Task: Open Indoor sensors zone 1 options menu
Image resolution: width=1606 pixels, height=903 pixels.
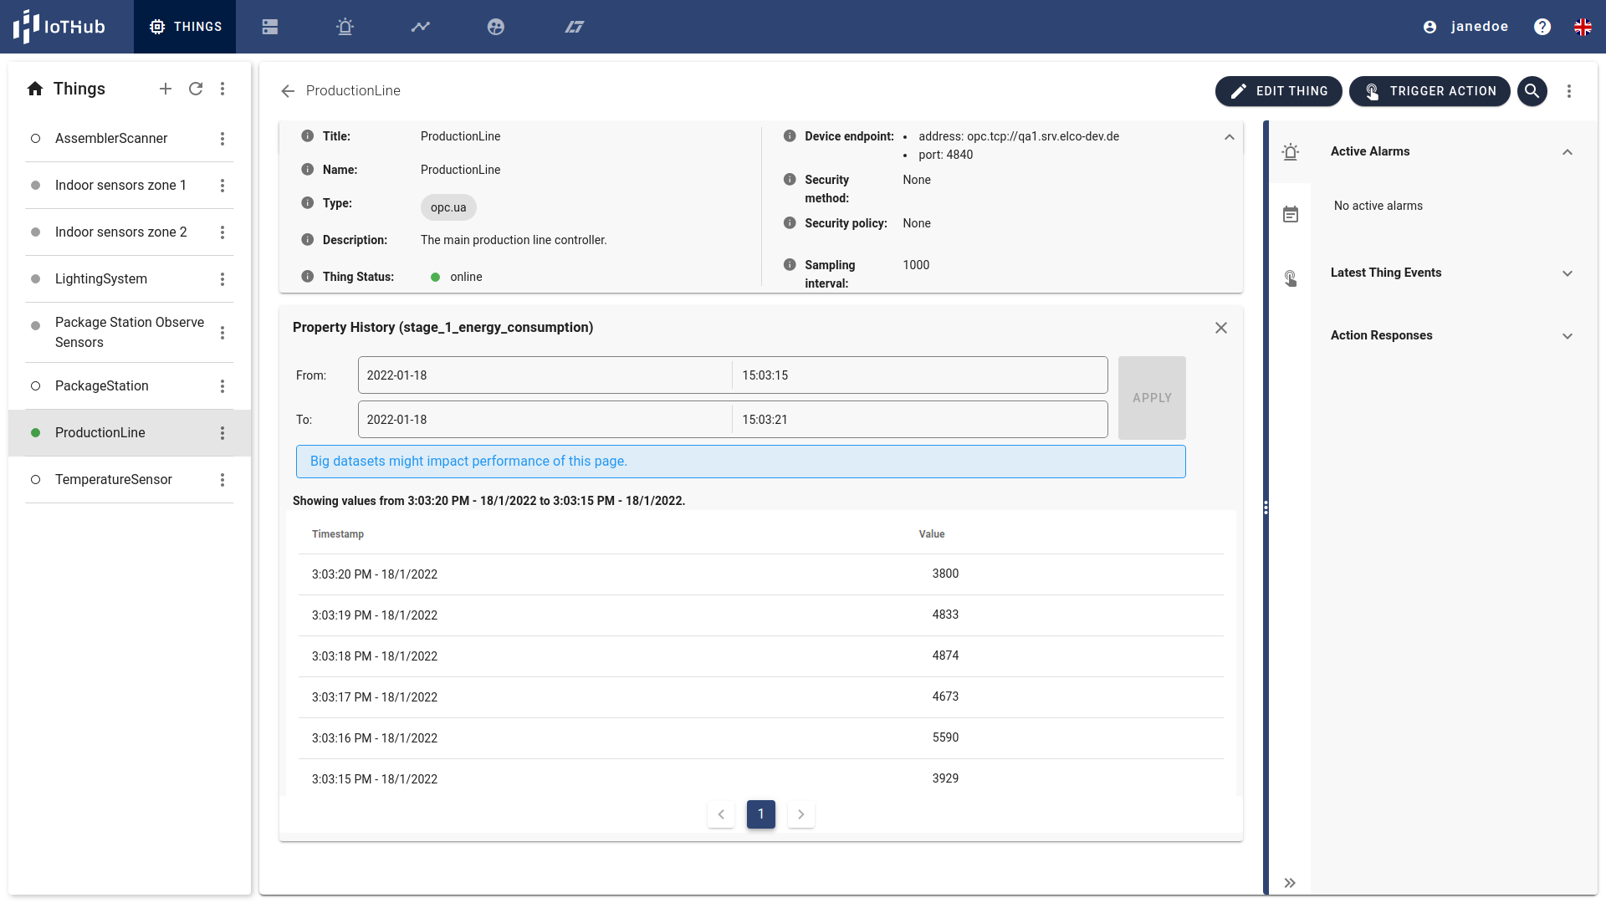Action: (x=222, y=186)
